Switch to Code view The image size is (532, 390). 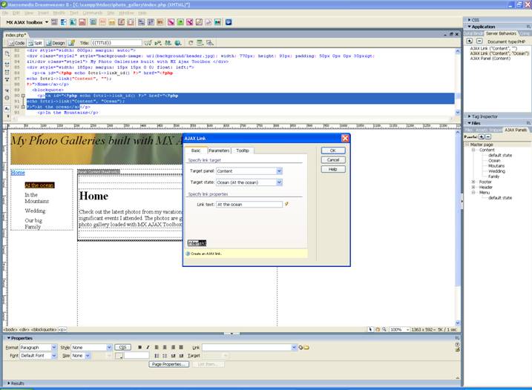pos(16,43)
